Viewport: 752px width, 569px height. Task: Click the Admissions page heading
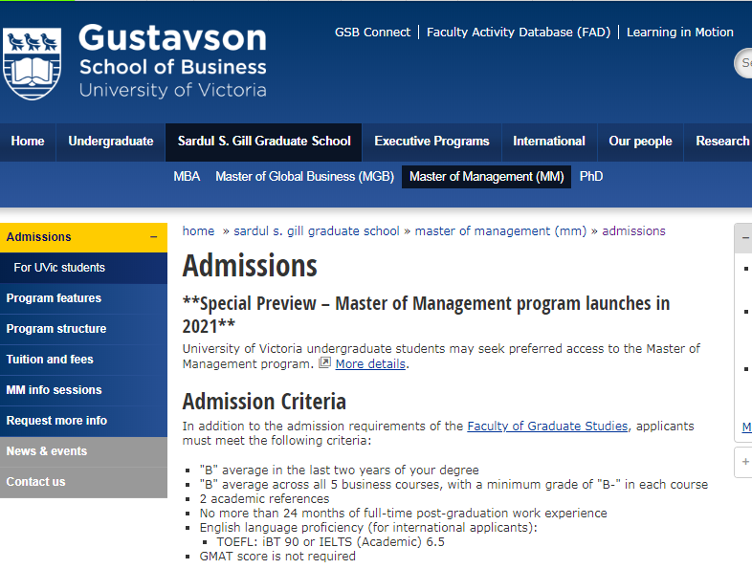pos(250,266)
